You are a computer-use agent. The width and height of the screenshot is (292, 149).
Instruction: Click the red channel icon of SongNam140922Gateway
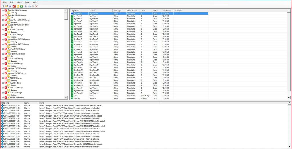pos(6,11)
